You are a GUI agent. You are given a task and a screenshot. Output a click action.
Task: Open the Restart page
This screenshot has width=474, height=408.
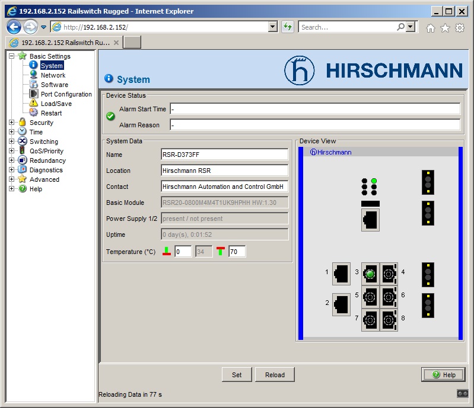tap(51, 113)
